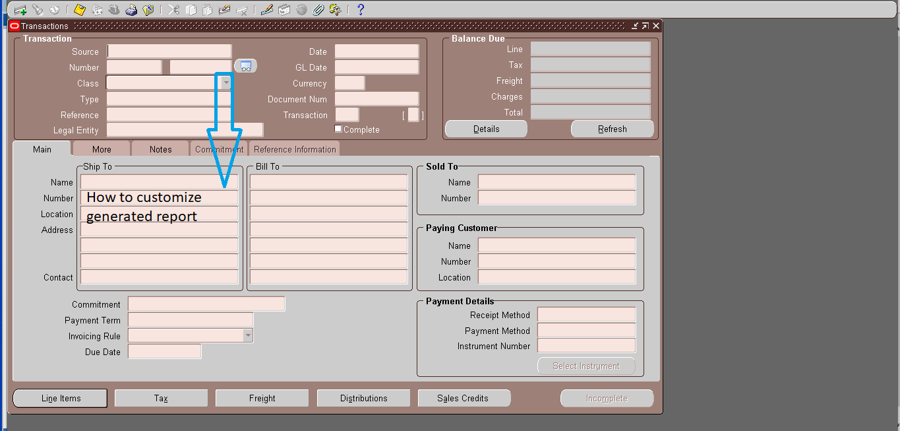Viewport: 900px width, 431px height.
Task: Click the Source input field
Action: click(169, 51)
